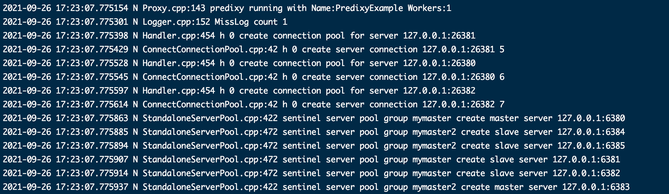Click the 'Logger.cpp:152 MissLog count 1' line
The image size is (669, 194).
point(145,22)
